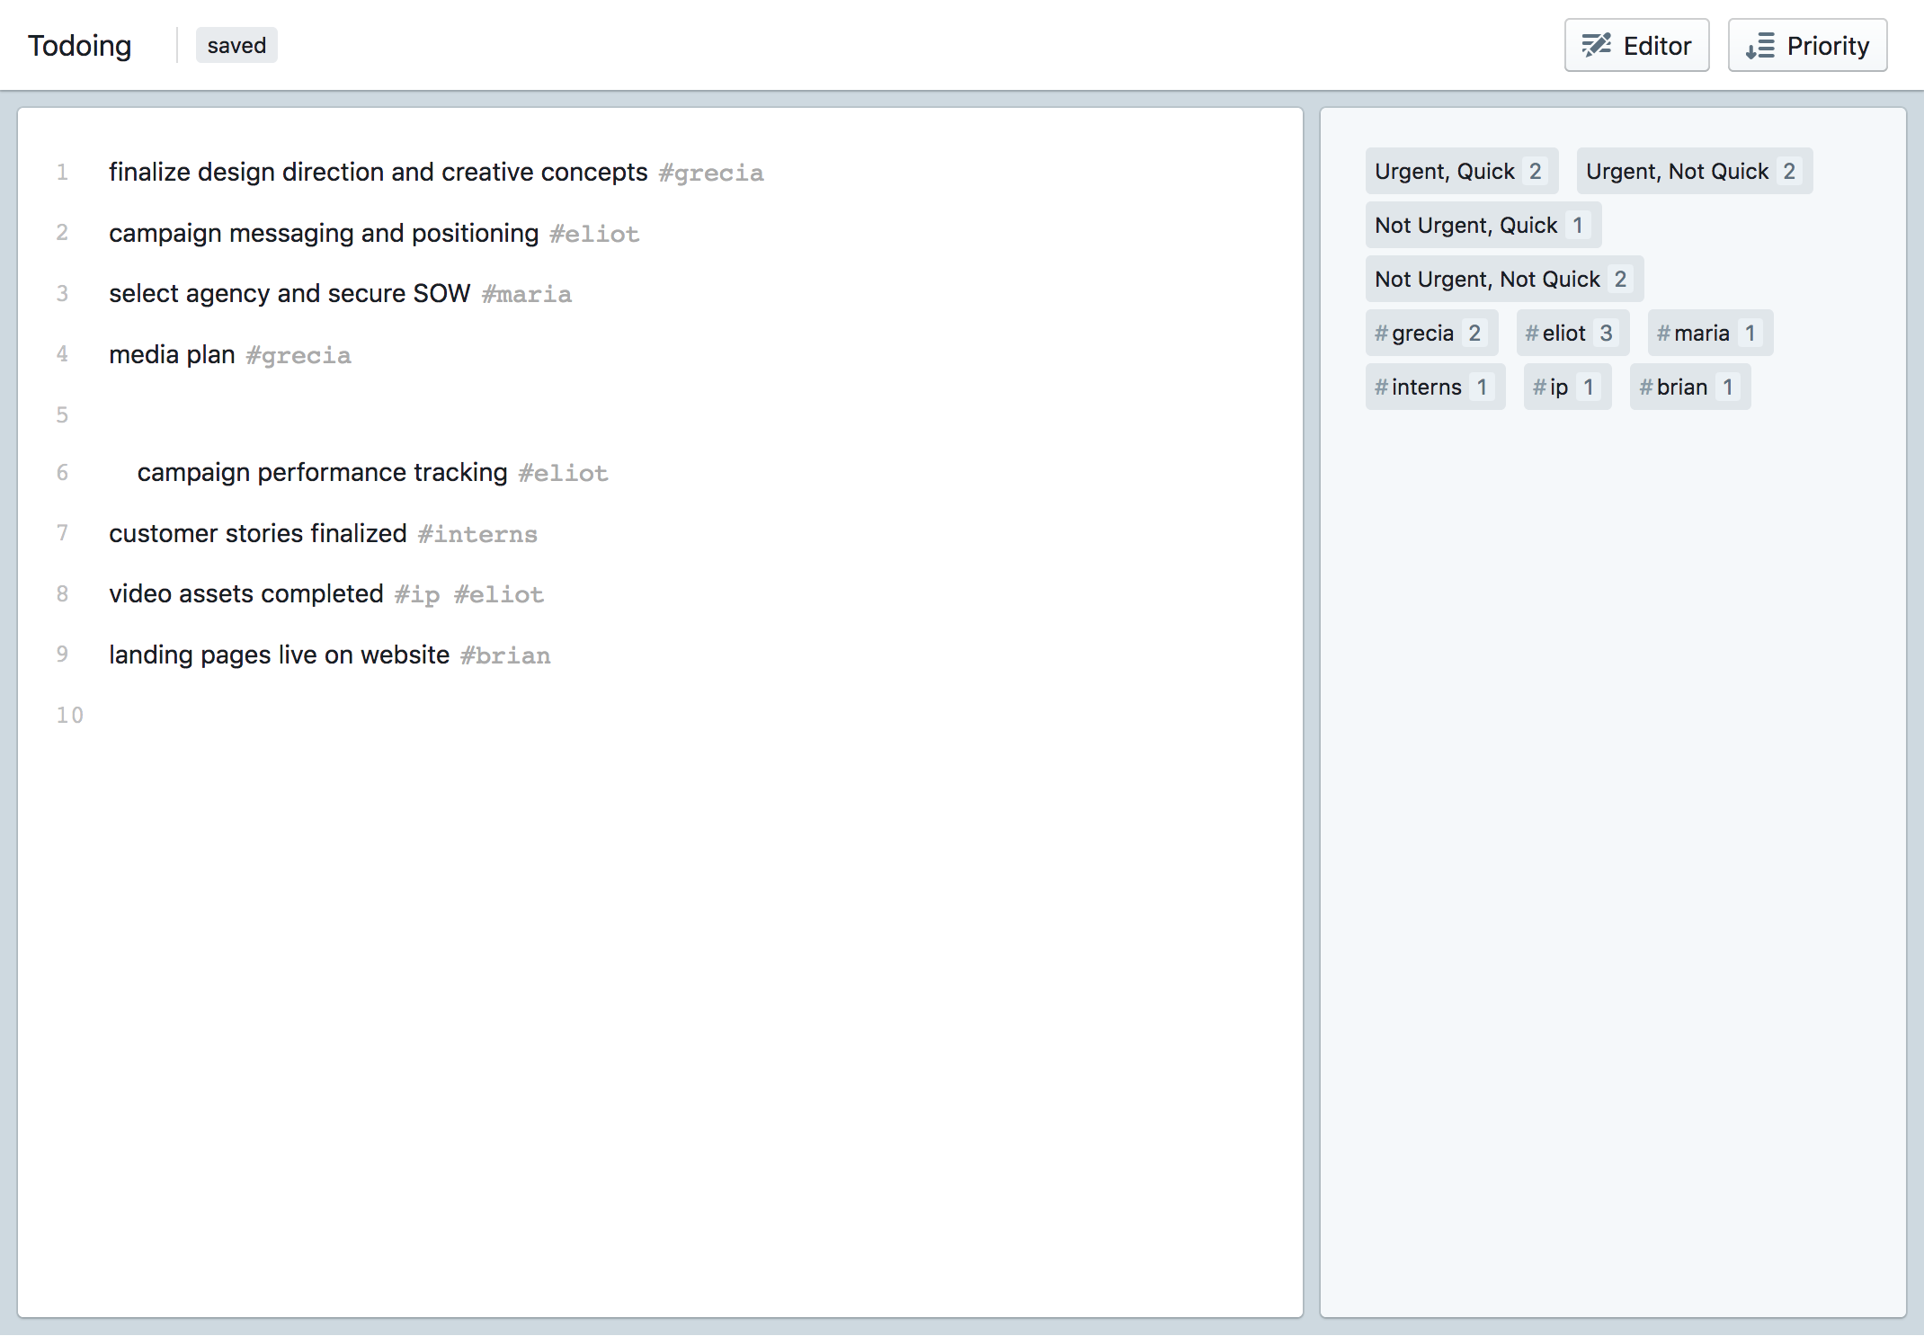
Task: Filter by Urgent, Quick tag
Action: 1461,171
